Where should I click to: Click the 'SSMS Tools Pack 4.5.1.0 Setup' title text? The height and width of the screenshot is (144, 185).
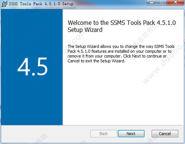pos(41,4)
